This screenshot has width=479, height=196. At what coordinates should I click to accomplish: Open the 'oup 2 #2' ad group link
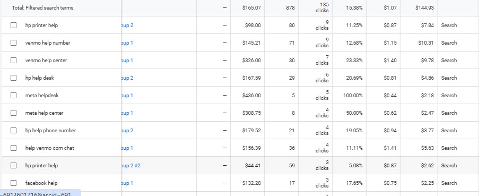(x=131, y=165)
